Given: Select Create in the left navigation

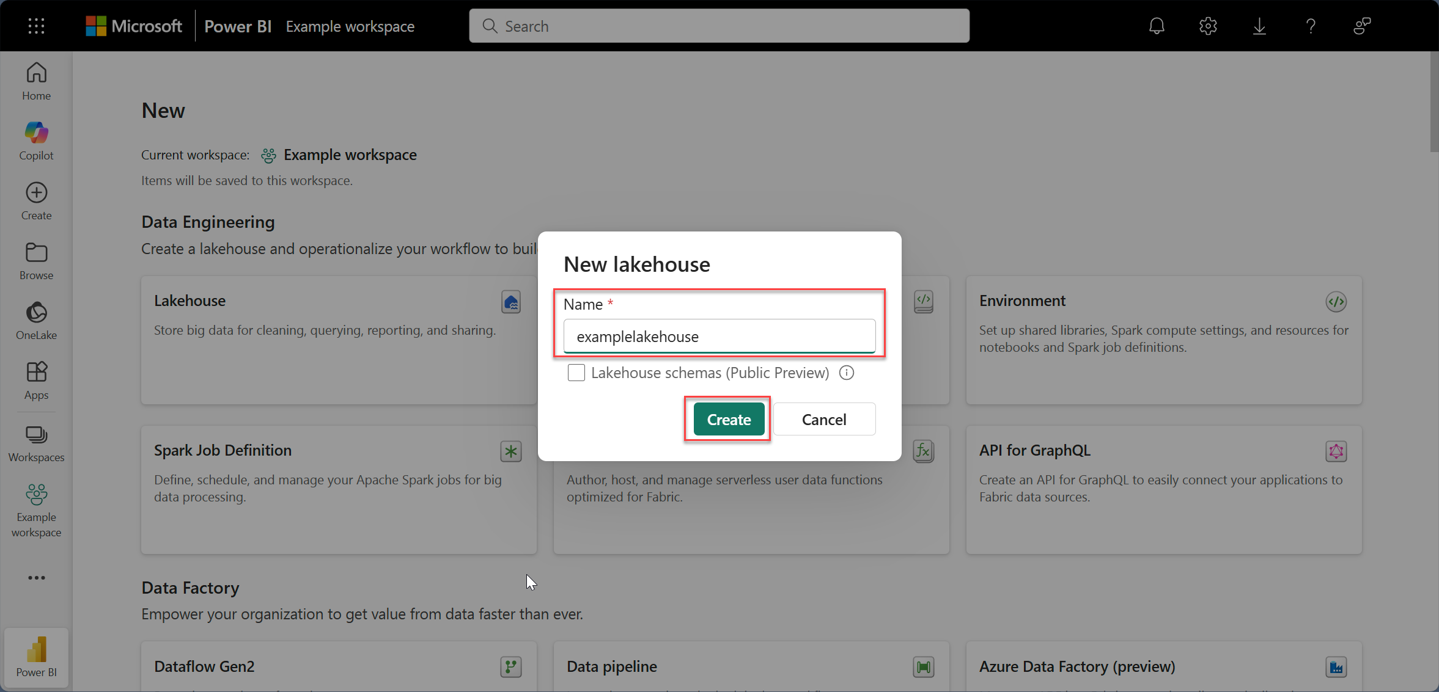Looking at the screenshot, I should 36,202.
